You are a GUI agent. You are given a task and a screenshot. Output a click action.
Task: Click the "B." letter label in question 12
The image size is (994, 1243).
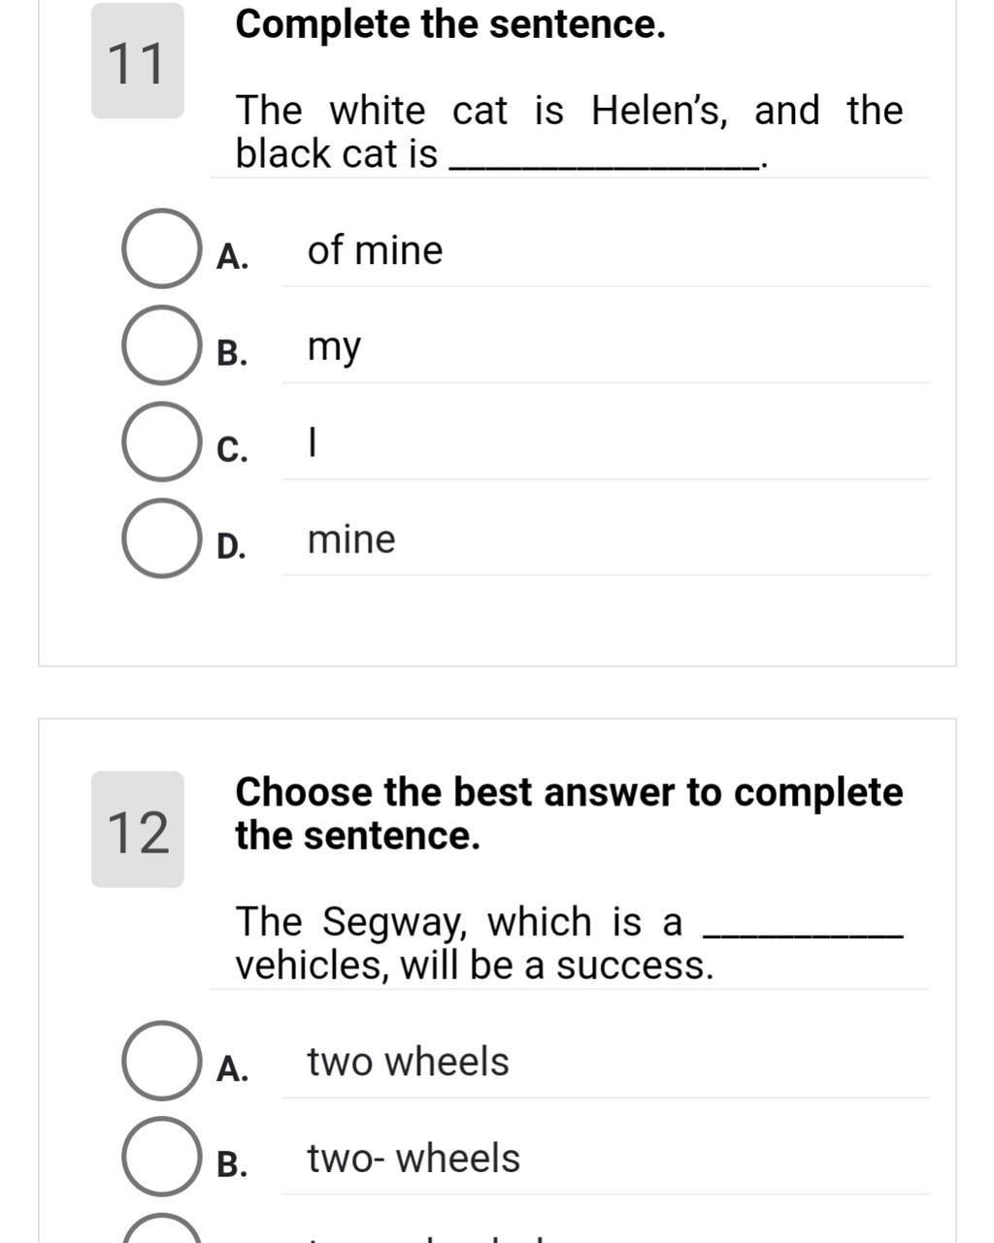point(232,1163)
